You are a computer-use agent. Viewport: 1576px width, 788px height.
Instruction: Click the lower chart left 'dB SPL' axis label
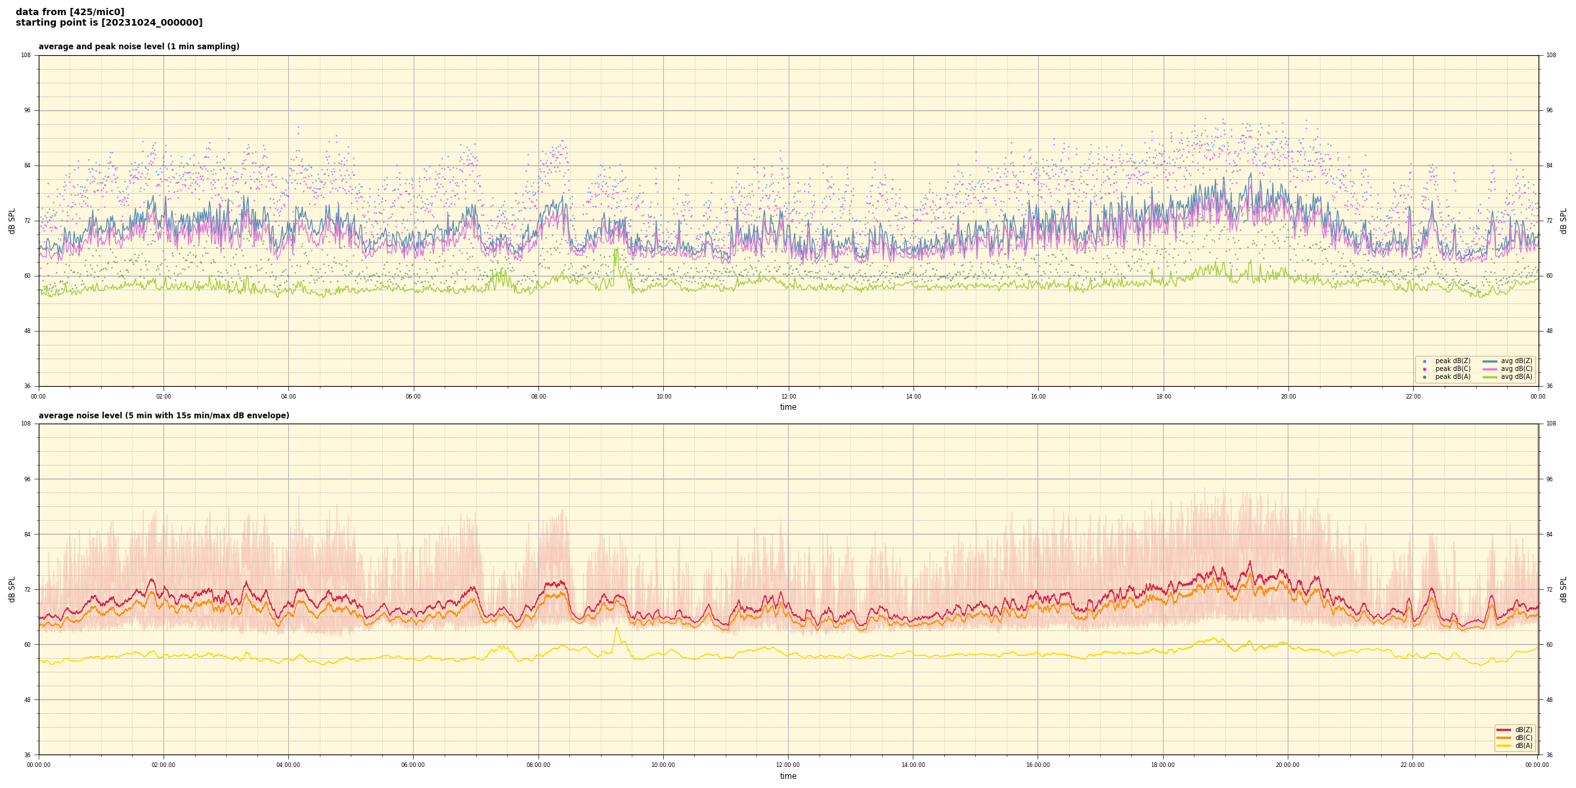[12, 589]
